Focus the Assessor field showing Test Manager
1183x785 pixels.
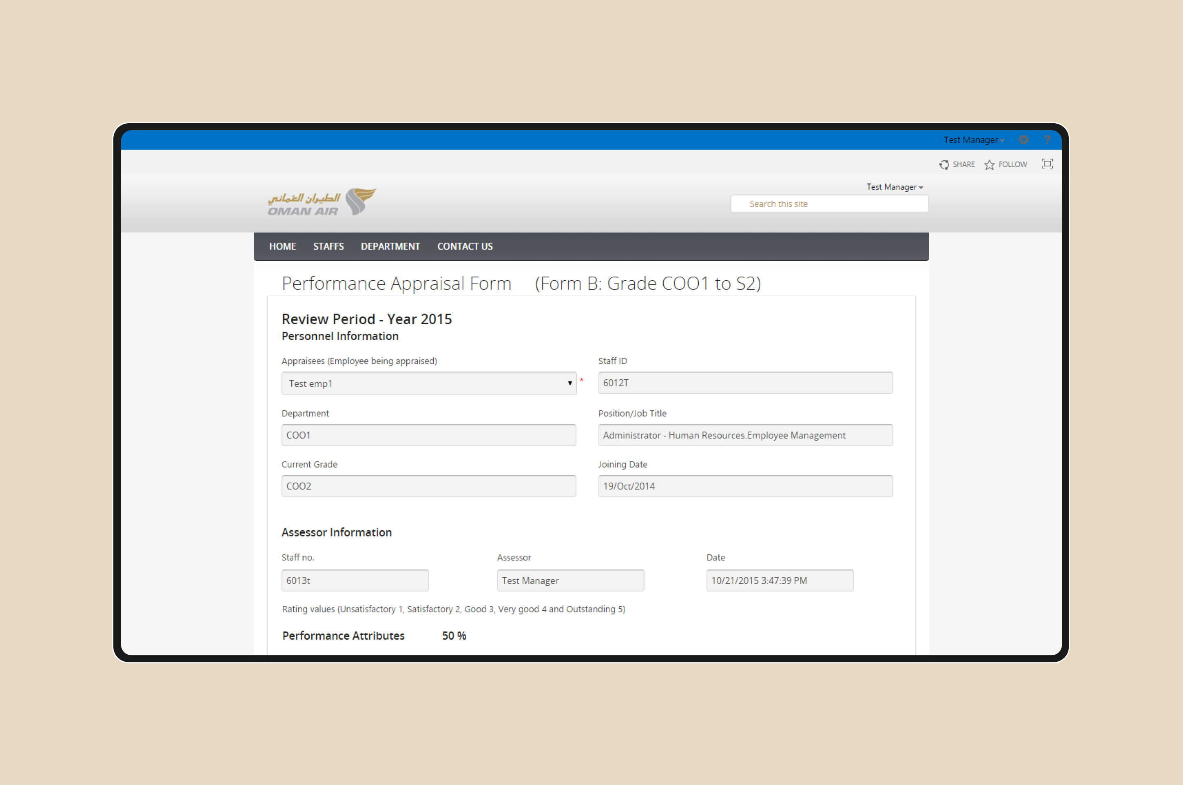(570, 580)
